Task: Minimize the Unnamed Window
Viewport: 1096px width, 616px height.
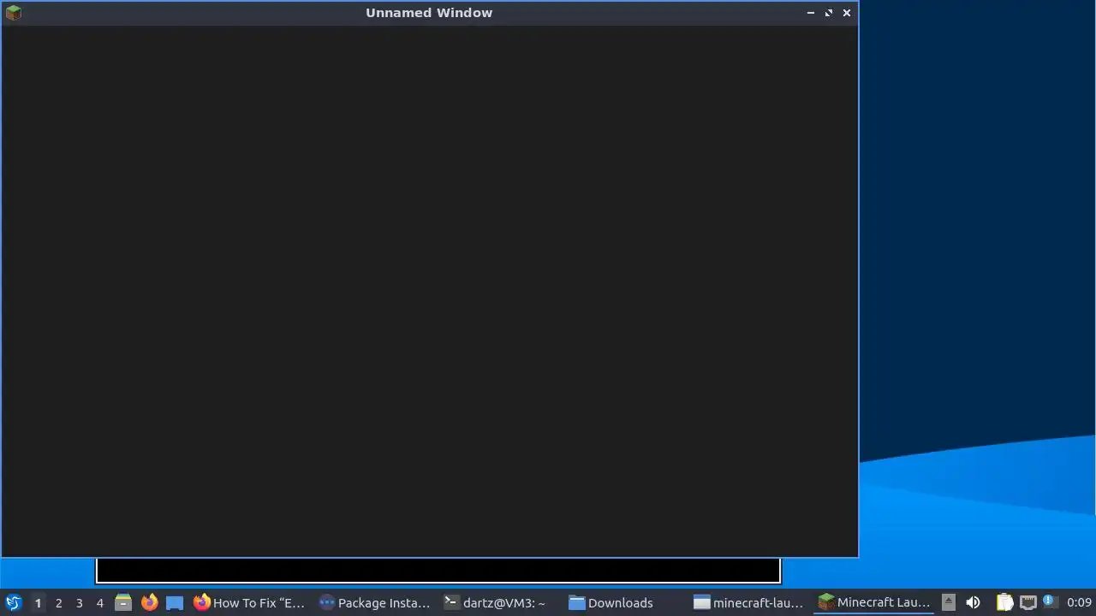Action: click(x=811, y=13)
